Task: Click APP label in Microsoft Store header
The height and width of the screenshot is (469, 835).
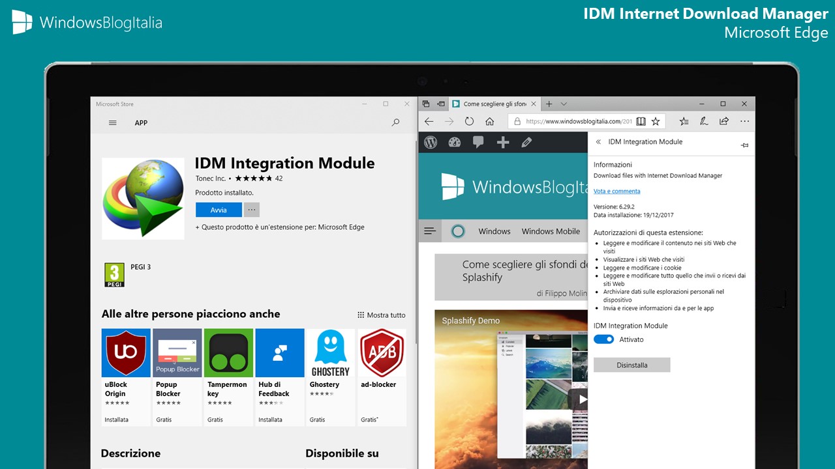Action: [x=141, y=122]
